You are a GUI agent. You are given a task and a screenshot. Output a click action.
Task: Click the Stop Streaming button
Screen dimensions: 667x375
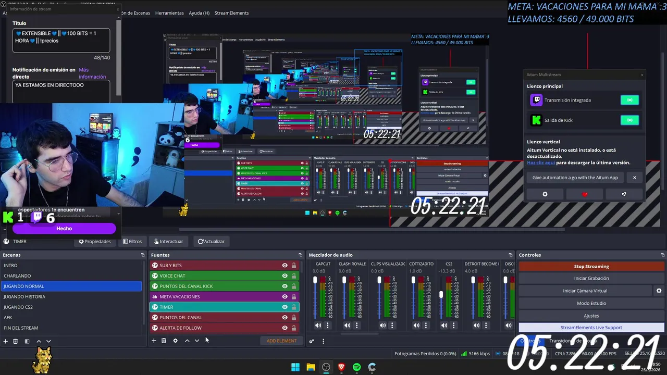pos(591,266)
